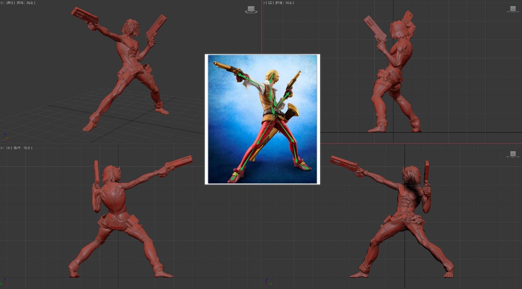Viewport: 522px width, 289px height.
Task: Select the colored figure reference image
Action: (262, 119)
